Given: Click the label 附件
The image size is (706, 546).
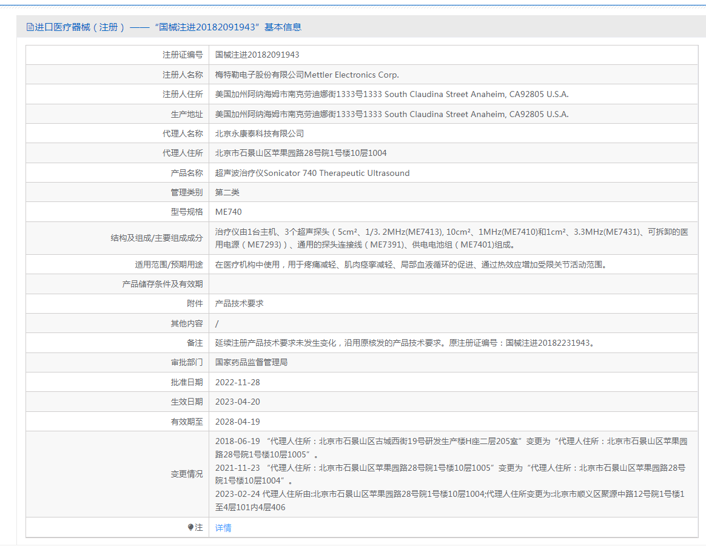Looking at the screenshot, I should click(195, 303).
